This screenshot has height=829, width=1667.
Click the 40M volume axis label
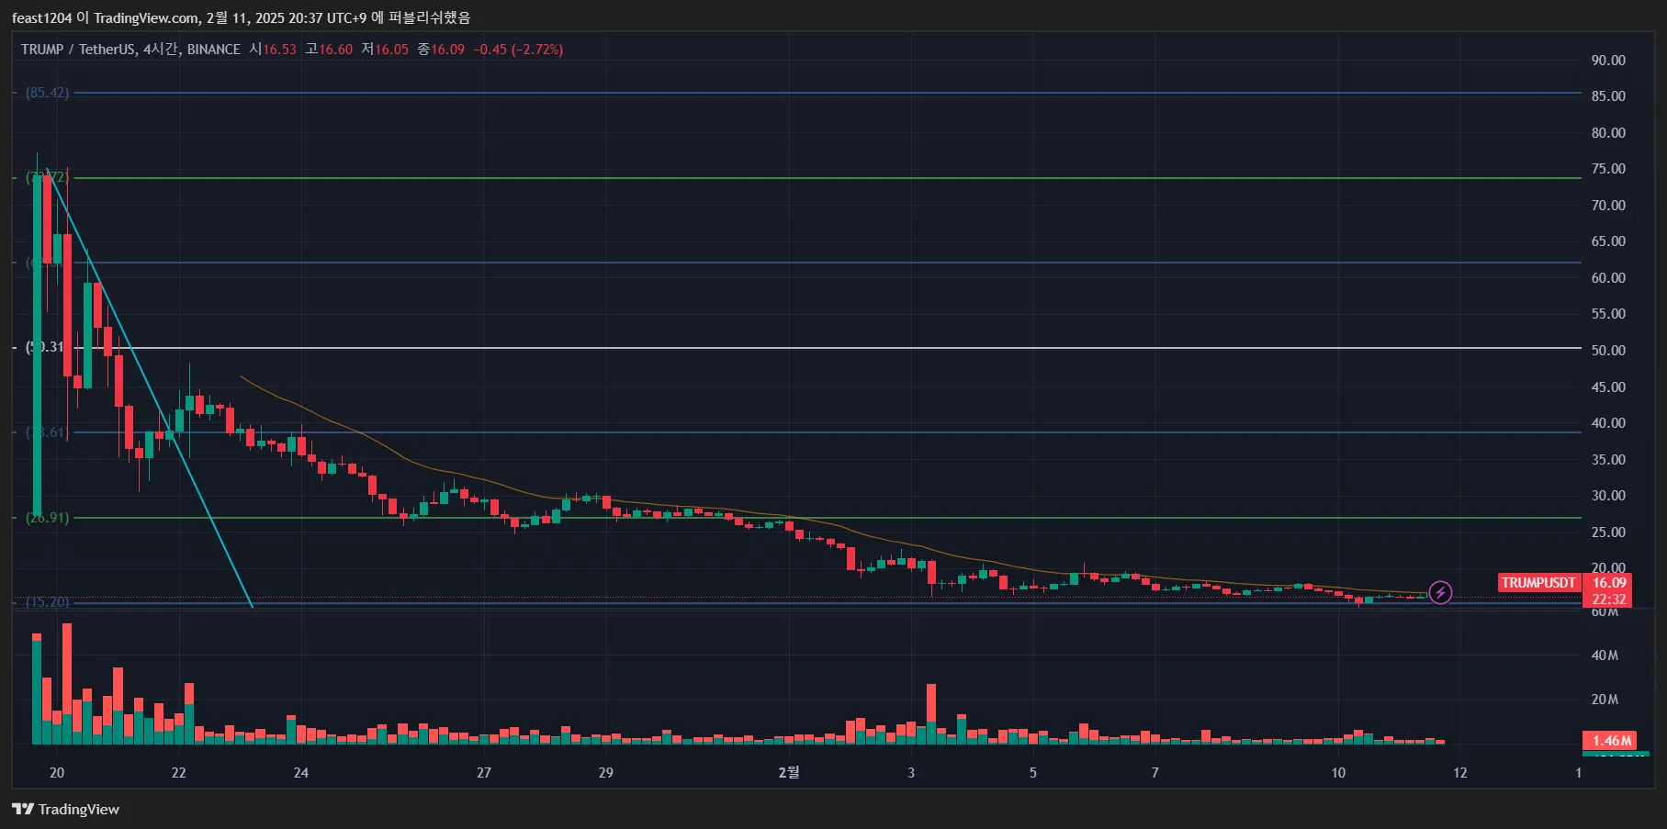click(1605, 655)
